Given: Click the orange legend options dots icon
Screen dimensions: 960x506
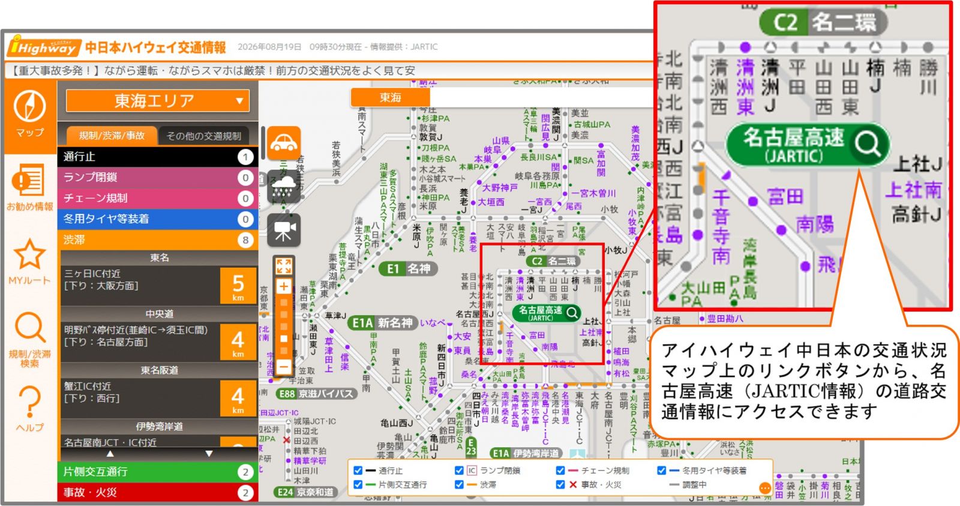Looking at the screenshot, I should 764,488.
